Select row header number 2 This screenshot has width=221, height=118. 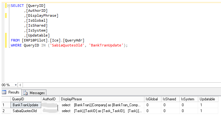6,111
